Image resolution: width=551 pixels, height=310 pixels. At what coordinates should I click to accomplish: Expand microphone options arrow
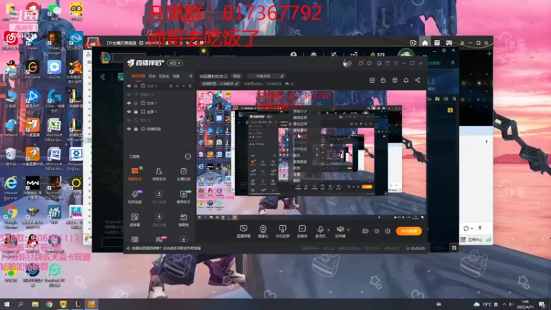329,230
